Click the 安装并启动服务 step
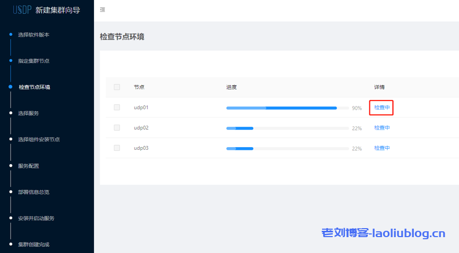The height and width of the screenshot is (253, 459). pyautogui.click(x=36, y=218)
